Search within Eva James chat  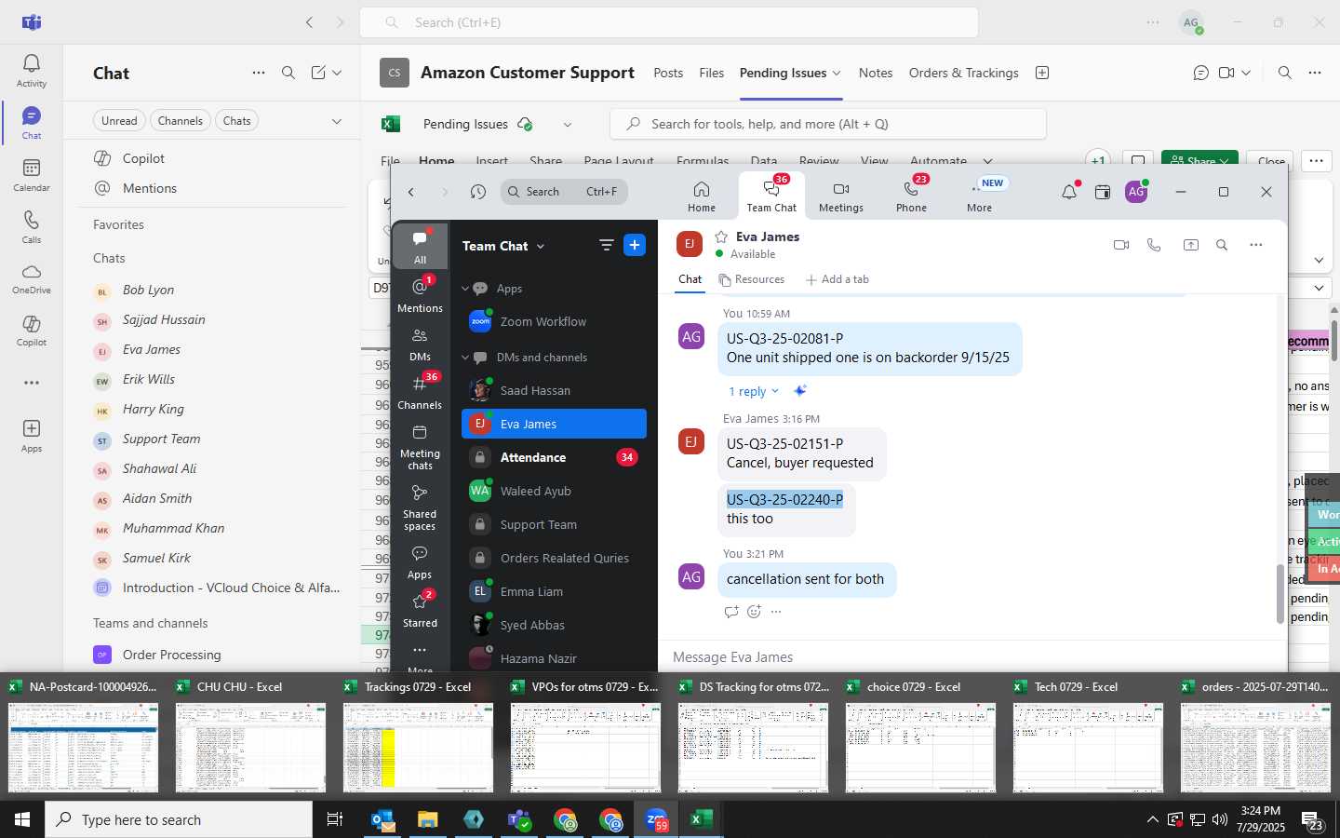tap(1222, 245)
